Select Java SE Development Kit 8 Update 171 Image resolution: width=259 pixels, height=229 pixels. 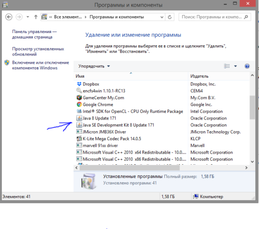[118, 125]
